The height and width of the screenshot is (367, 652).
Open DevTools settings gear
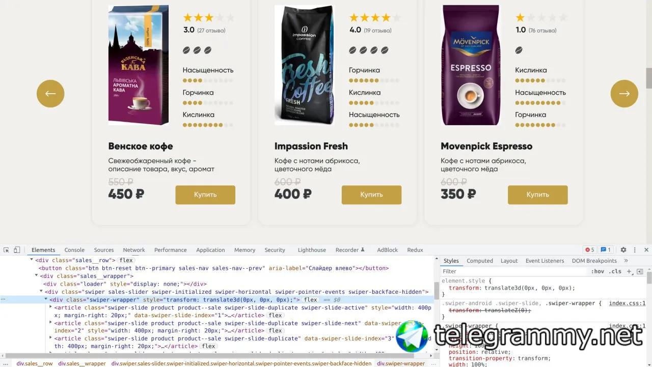point(623,250)
